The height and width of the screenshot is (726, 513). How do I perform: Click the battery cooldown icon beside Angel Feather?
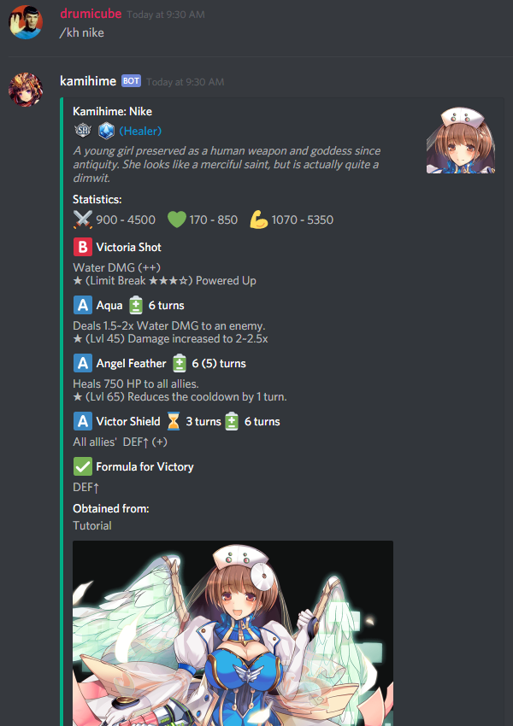(x=180, y=364)
